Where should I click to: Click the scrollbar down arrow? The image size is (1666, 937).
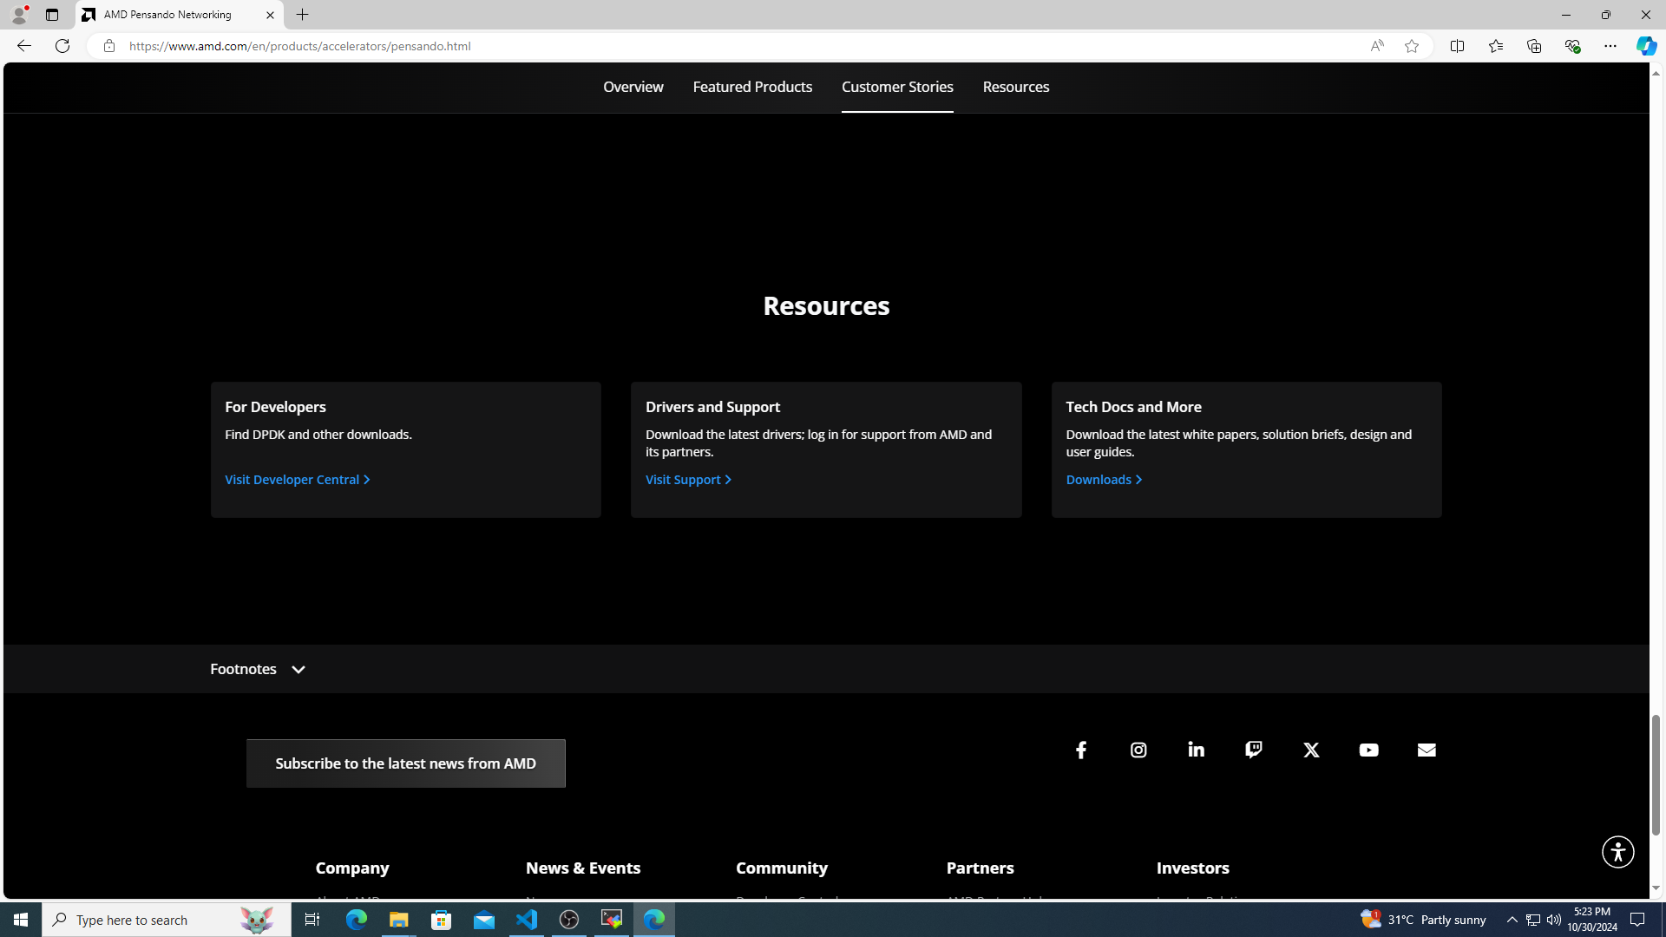1656,888
